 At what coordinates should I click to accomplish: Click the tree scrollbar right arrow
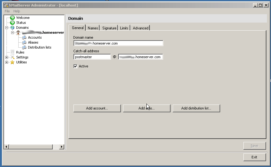click(61, 147)
